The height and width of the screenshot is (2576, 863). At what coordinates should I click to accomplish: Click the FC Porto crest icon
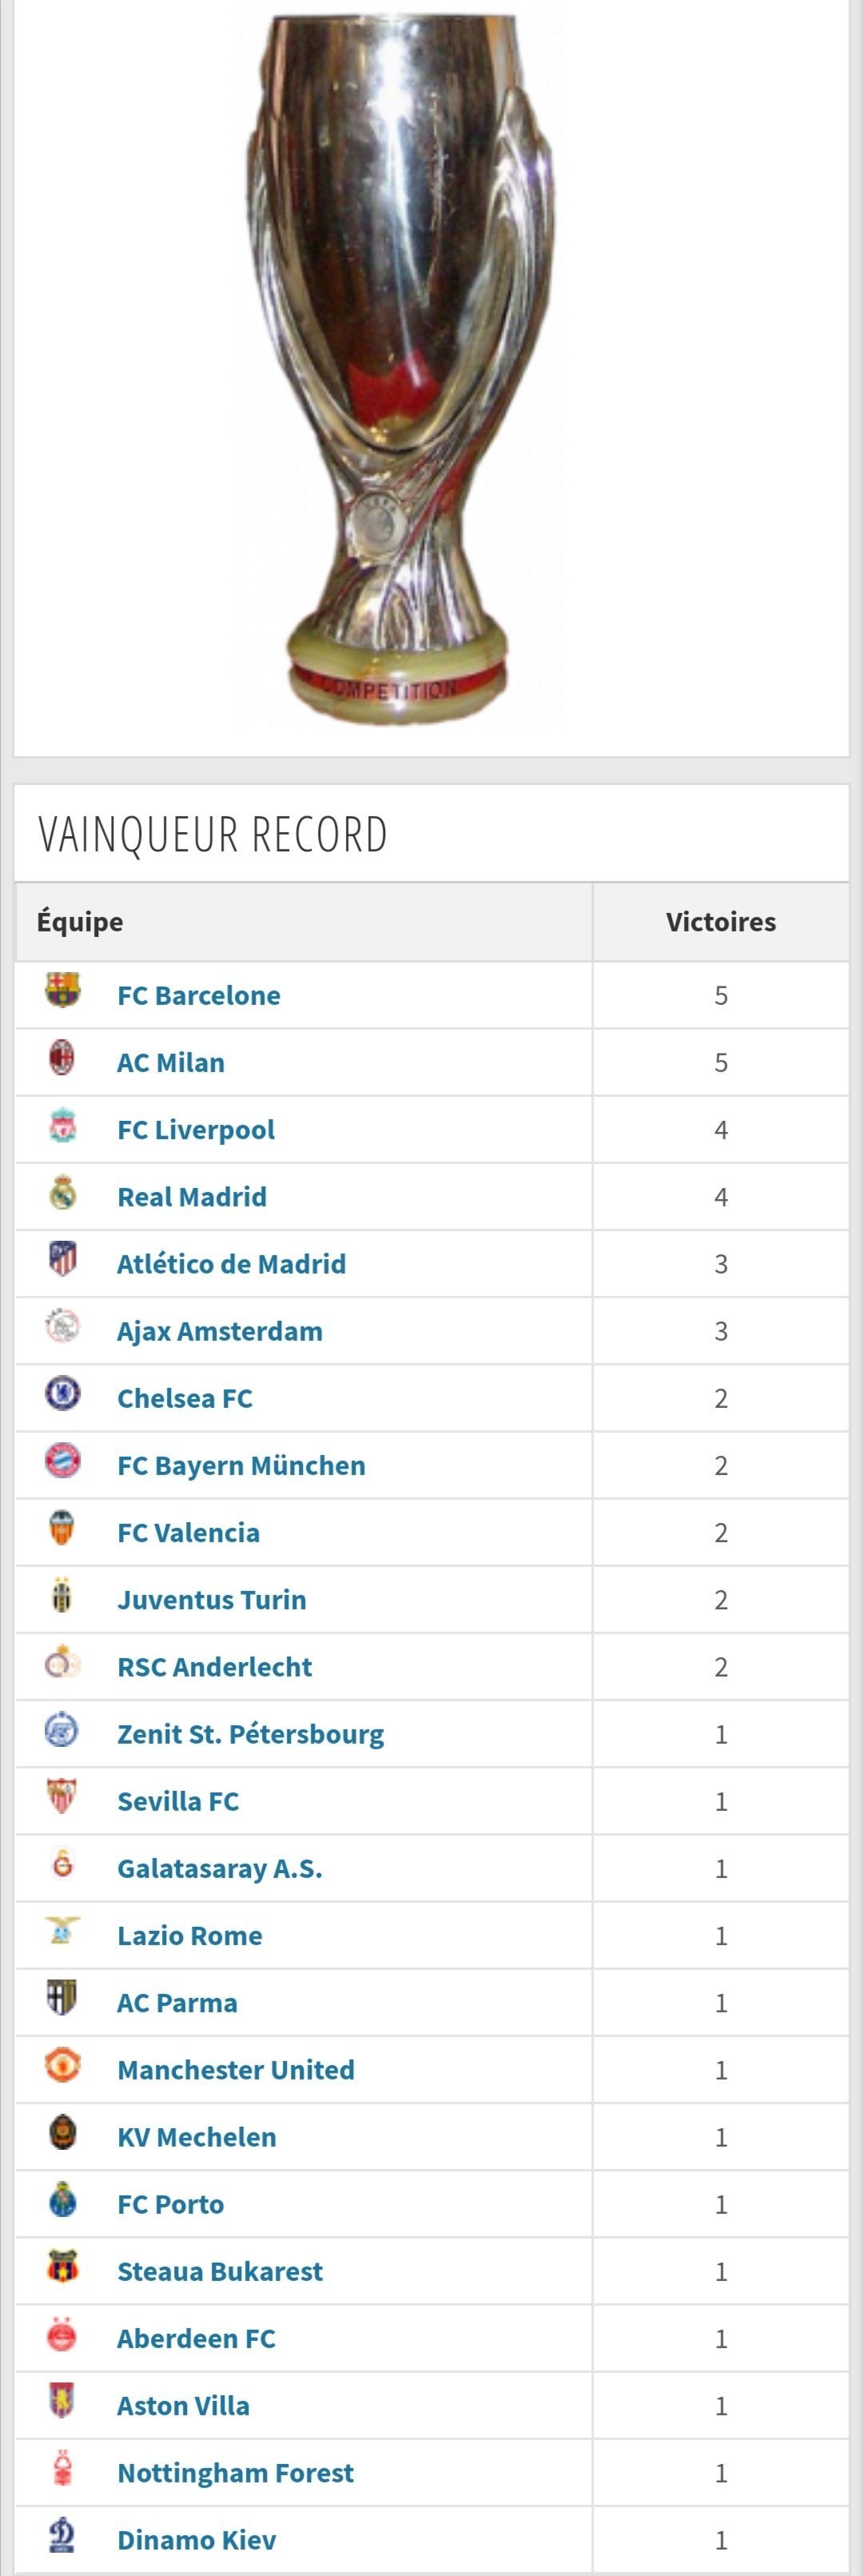62,2199
